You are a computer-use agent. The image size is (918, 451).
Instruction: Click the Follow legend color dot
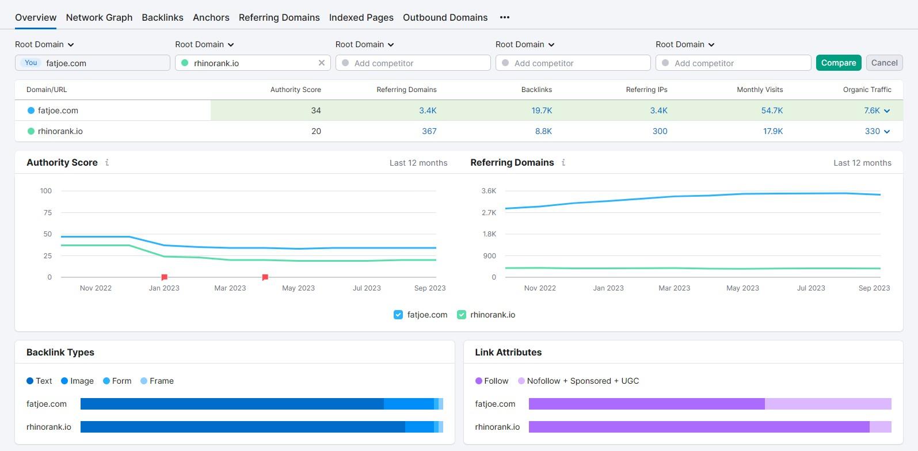[479, 381]
